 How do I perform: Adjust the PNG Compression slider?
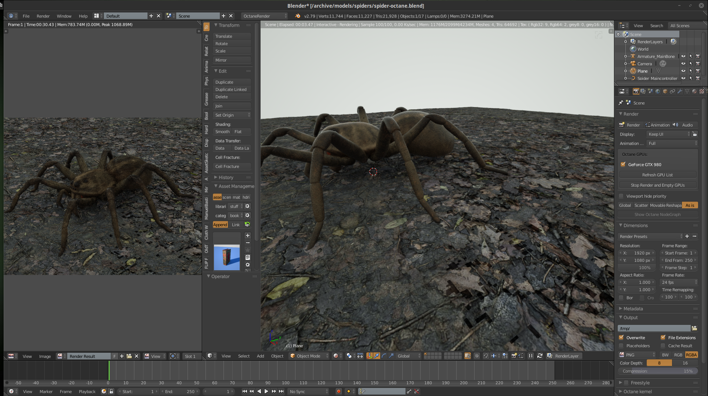tap(657, 371)
